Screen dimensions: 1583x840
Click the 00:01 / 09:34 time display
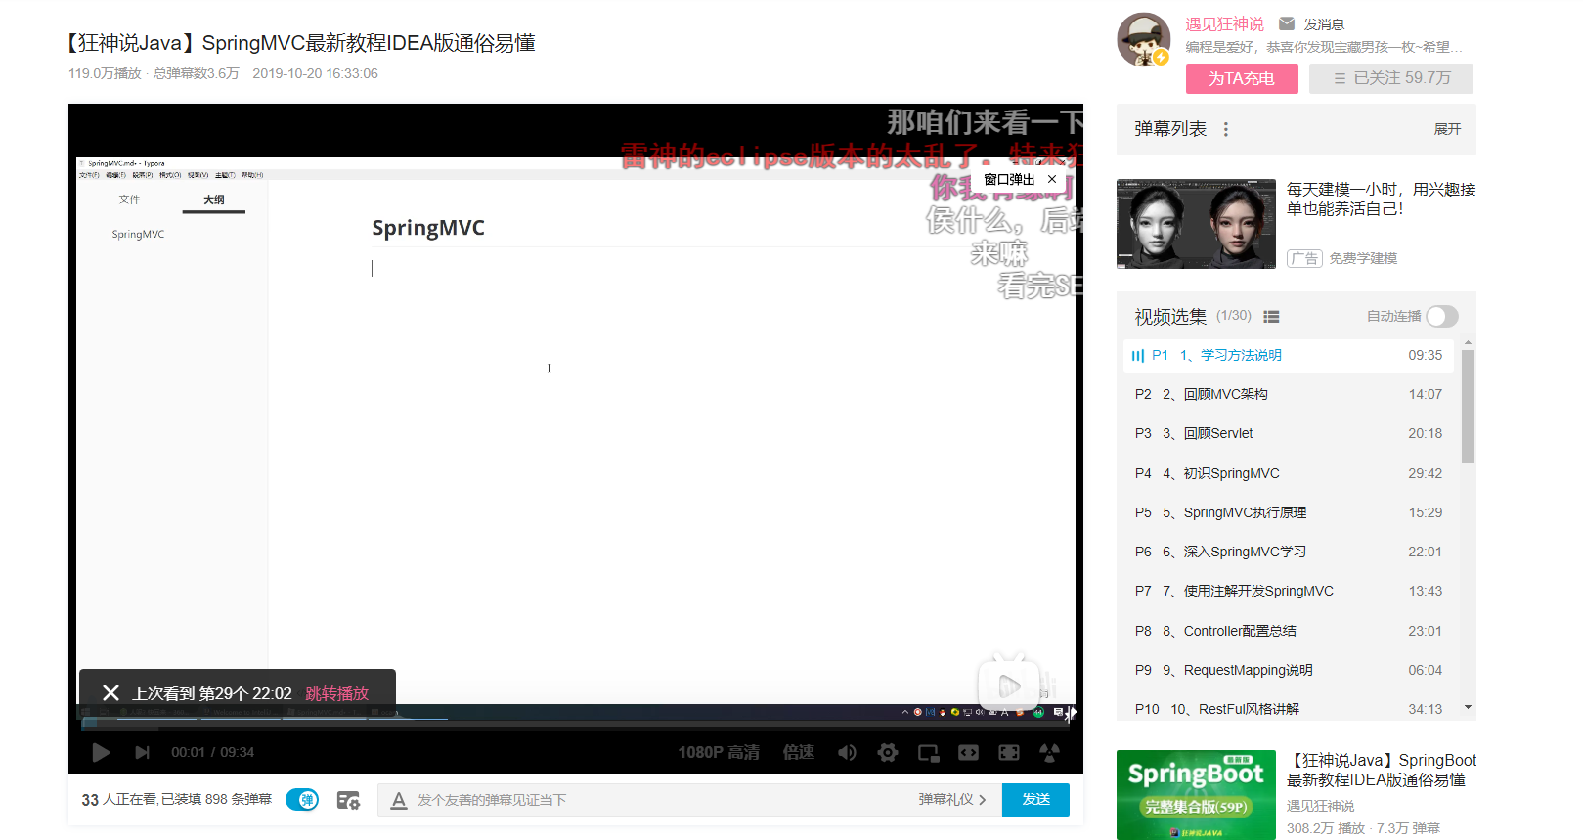click(x=212, y=752)
